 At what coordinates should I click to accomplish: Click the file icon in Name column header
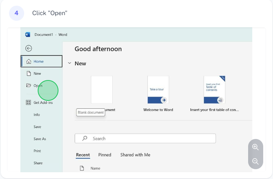[x=82, y=168]
